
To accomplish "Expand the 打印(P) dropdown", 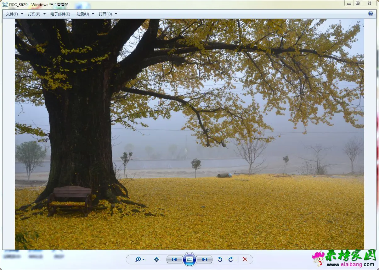I will 37,14.
